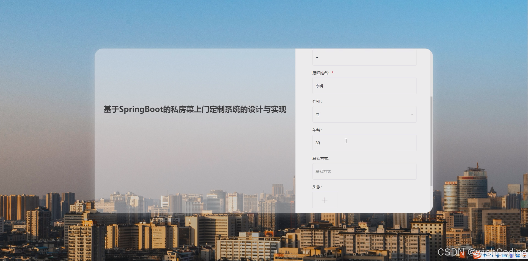528x261 pixels.
Task: Open the clipboard panel icon in input toolbar
Action: 512,256
